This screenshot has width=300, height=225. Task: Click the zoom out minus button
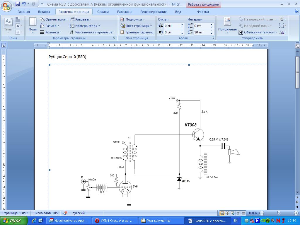[262, 213]
